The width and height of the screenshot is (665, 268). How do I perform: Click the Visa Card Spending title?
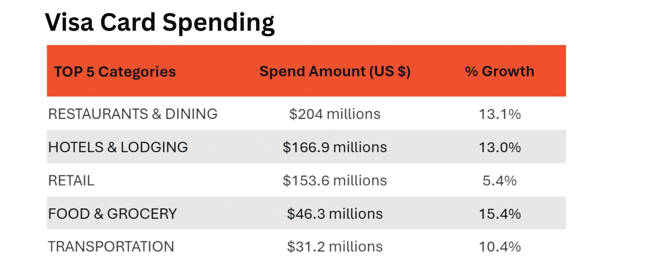(x=160, y=23)
